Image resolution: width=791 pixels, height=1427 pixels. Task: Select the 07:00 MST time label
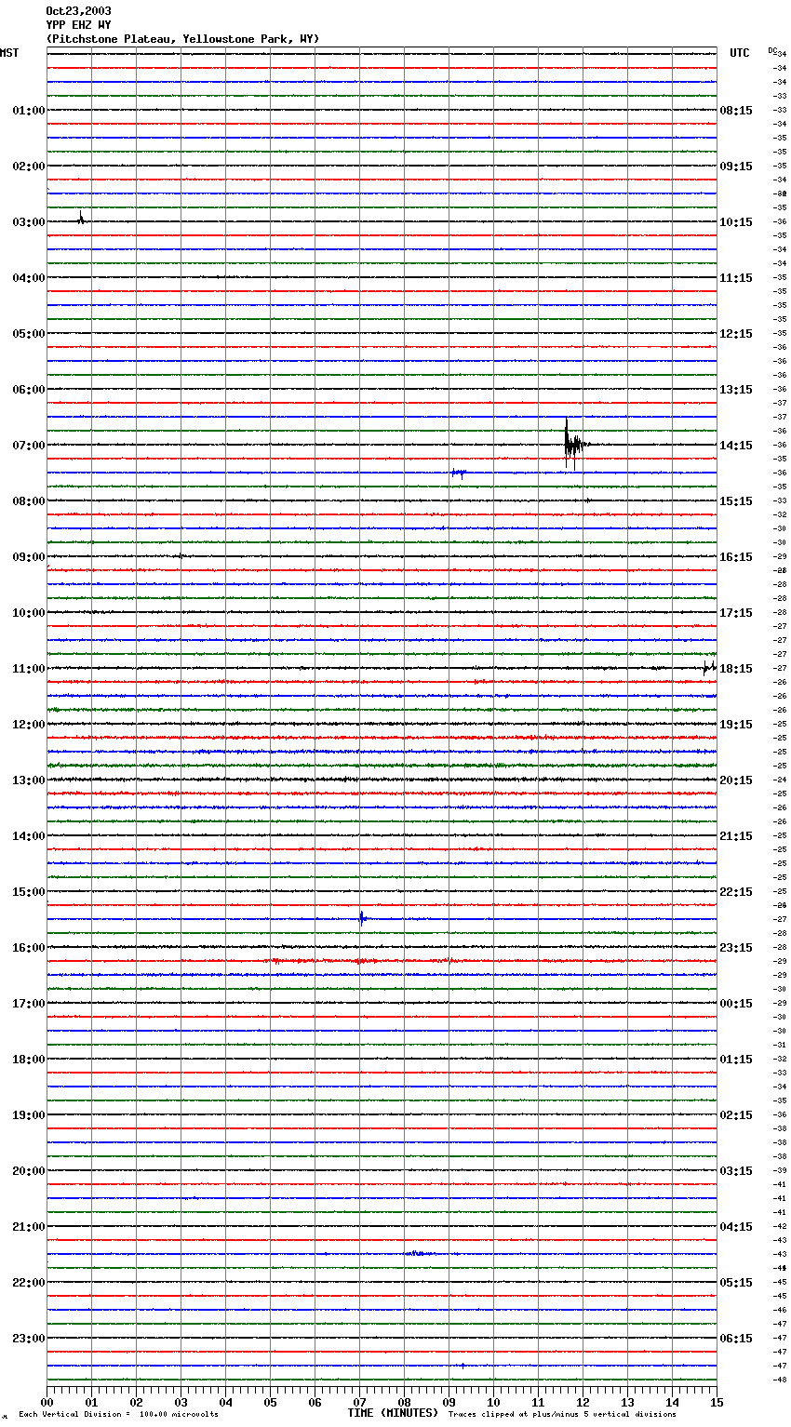(x=29, y=446)
